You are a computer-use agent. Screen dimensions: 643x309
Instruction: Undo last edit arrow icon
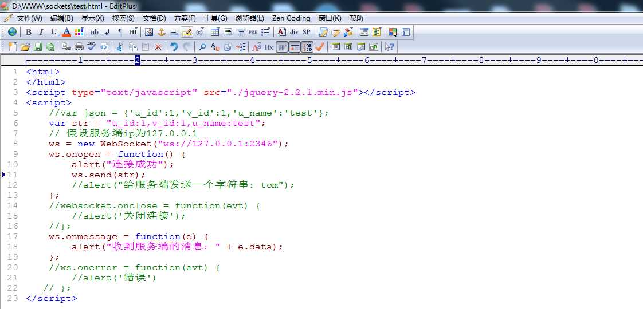[174, 47]
